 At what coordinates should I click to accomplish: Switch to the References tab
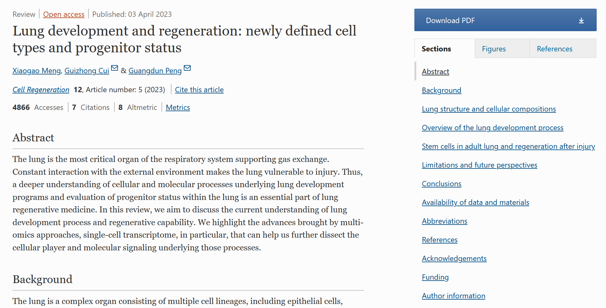554,49
